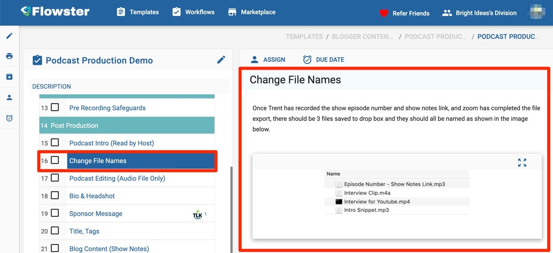Expand the file names image fullscreen
The width and height of the screenshot is (553, 253).
pos(522,163)
